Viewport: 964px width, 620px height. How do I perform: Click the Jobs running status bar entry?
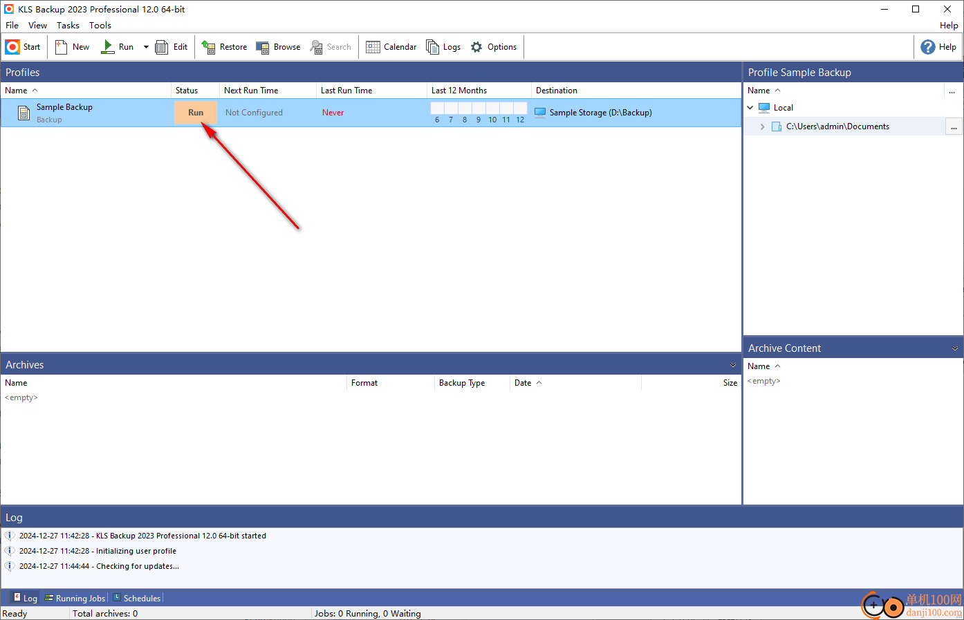point(367,614)
